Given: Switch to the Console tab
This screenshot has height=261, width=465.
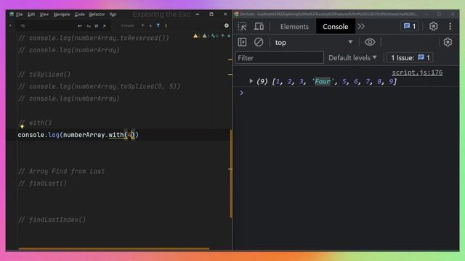Looking at the screenshot, I should (336, 27).
